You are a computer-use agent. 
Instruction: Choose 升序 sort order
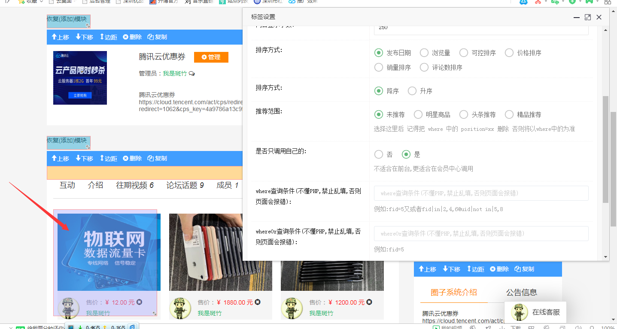412,91
